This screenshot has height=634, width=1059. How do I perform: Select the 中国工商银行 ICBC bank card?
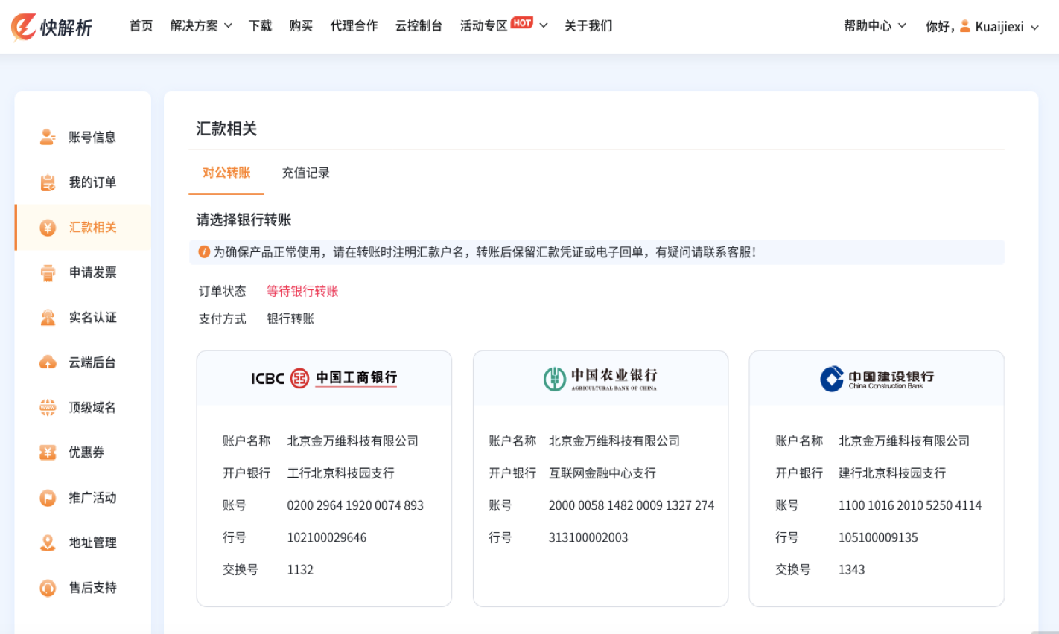pos(324,378)
